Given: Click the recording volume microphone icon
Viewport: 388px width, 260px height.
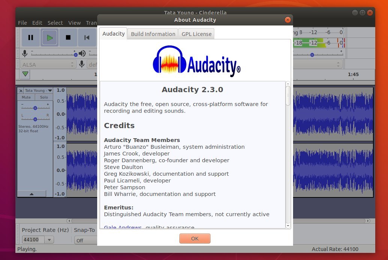Looking at the screenshot, I should pyautogui.click(x=25, y=53).
